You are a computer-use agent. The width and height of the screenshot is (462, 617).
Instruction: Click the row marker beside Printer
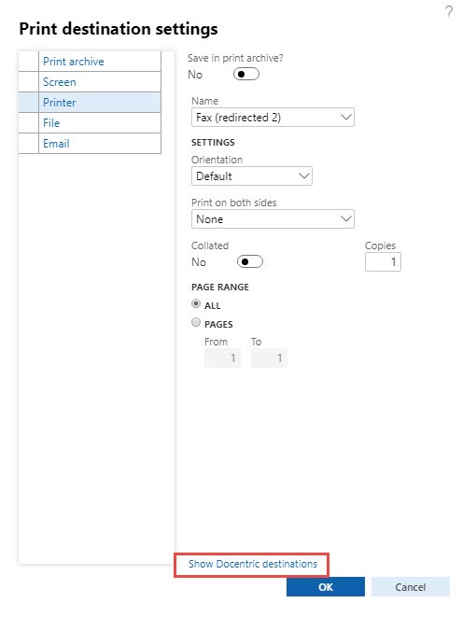(x=29, y=103)
